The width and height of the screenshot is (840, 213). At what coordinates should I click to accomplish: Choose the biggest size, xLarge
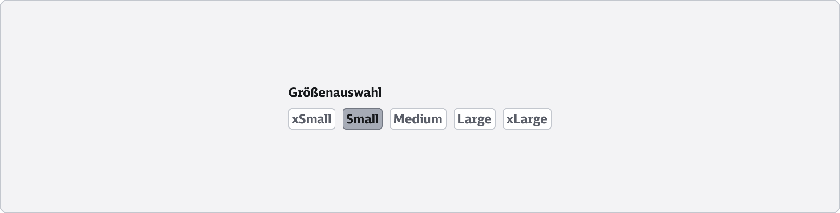527,119
